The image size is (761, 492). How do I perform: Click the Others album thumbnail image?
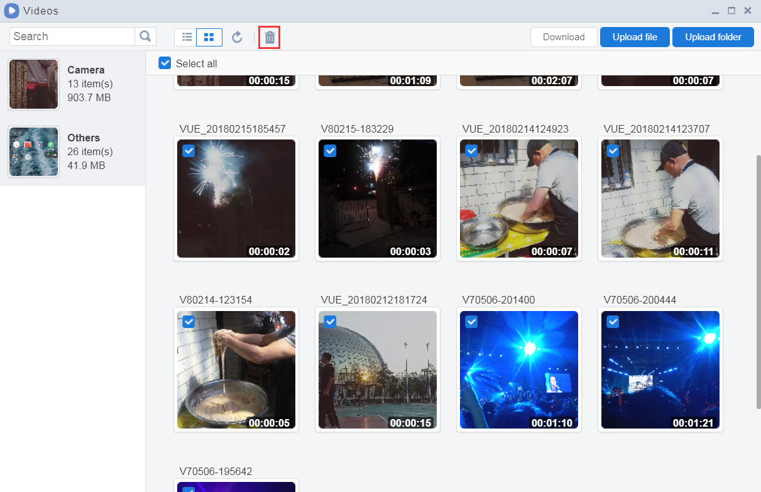tap(34, 151)
